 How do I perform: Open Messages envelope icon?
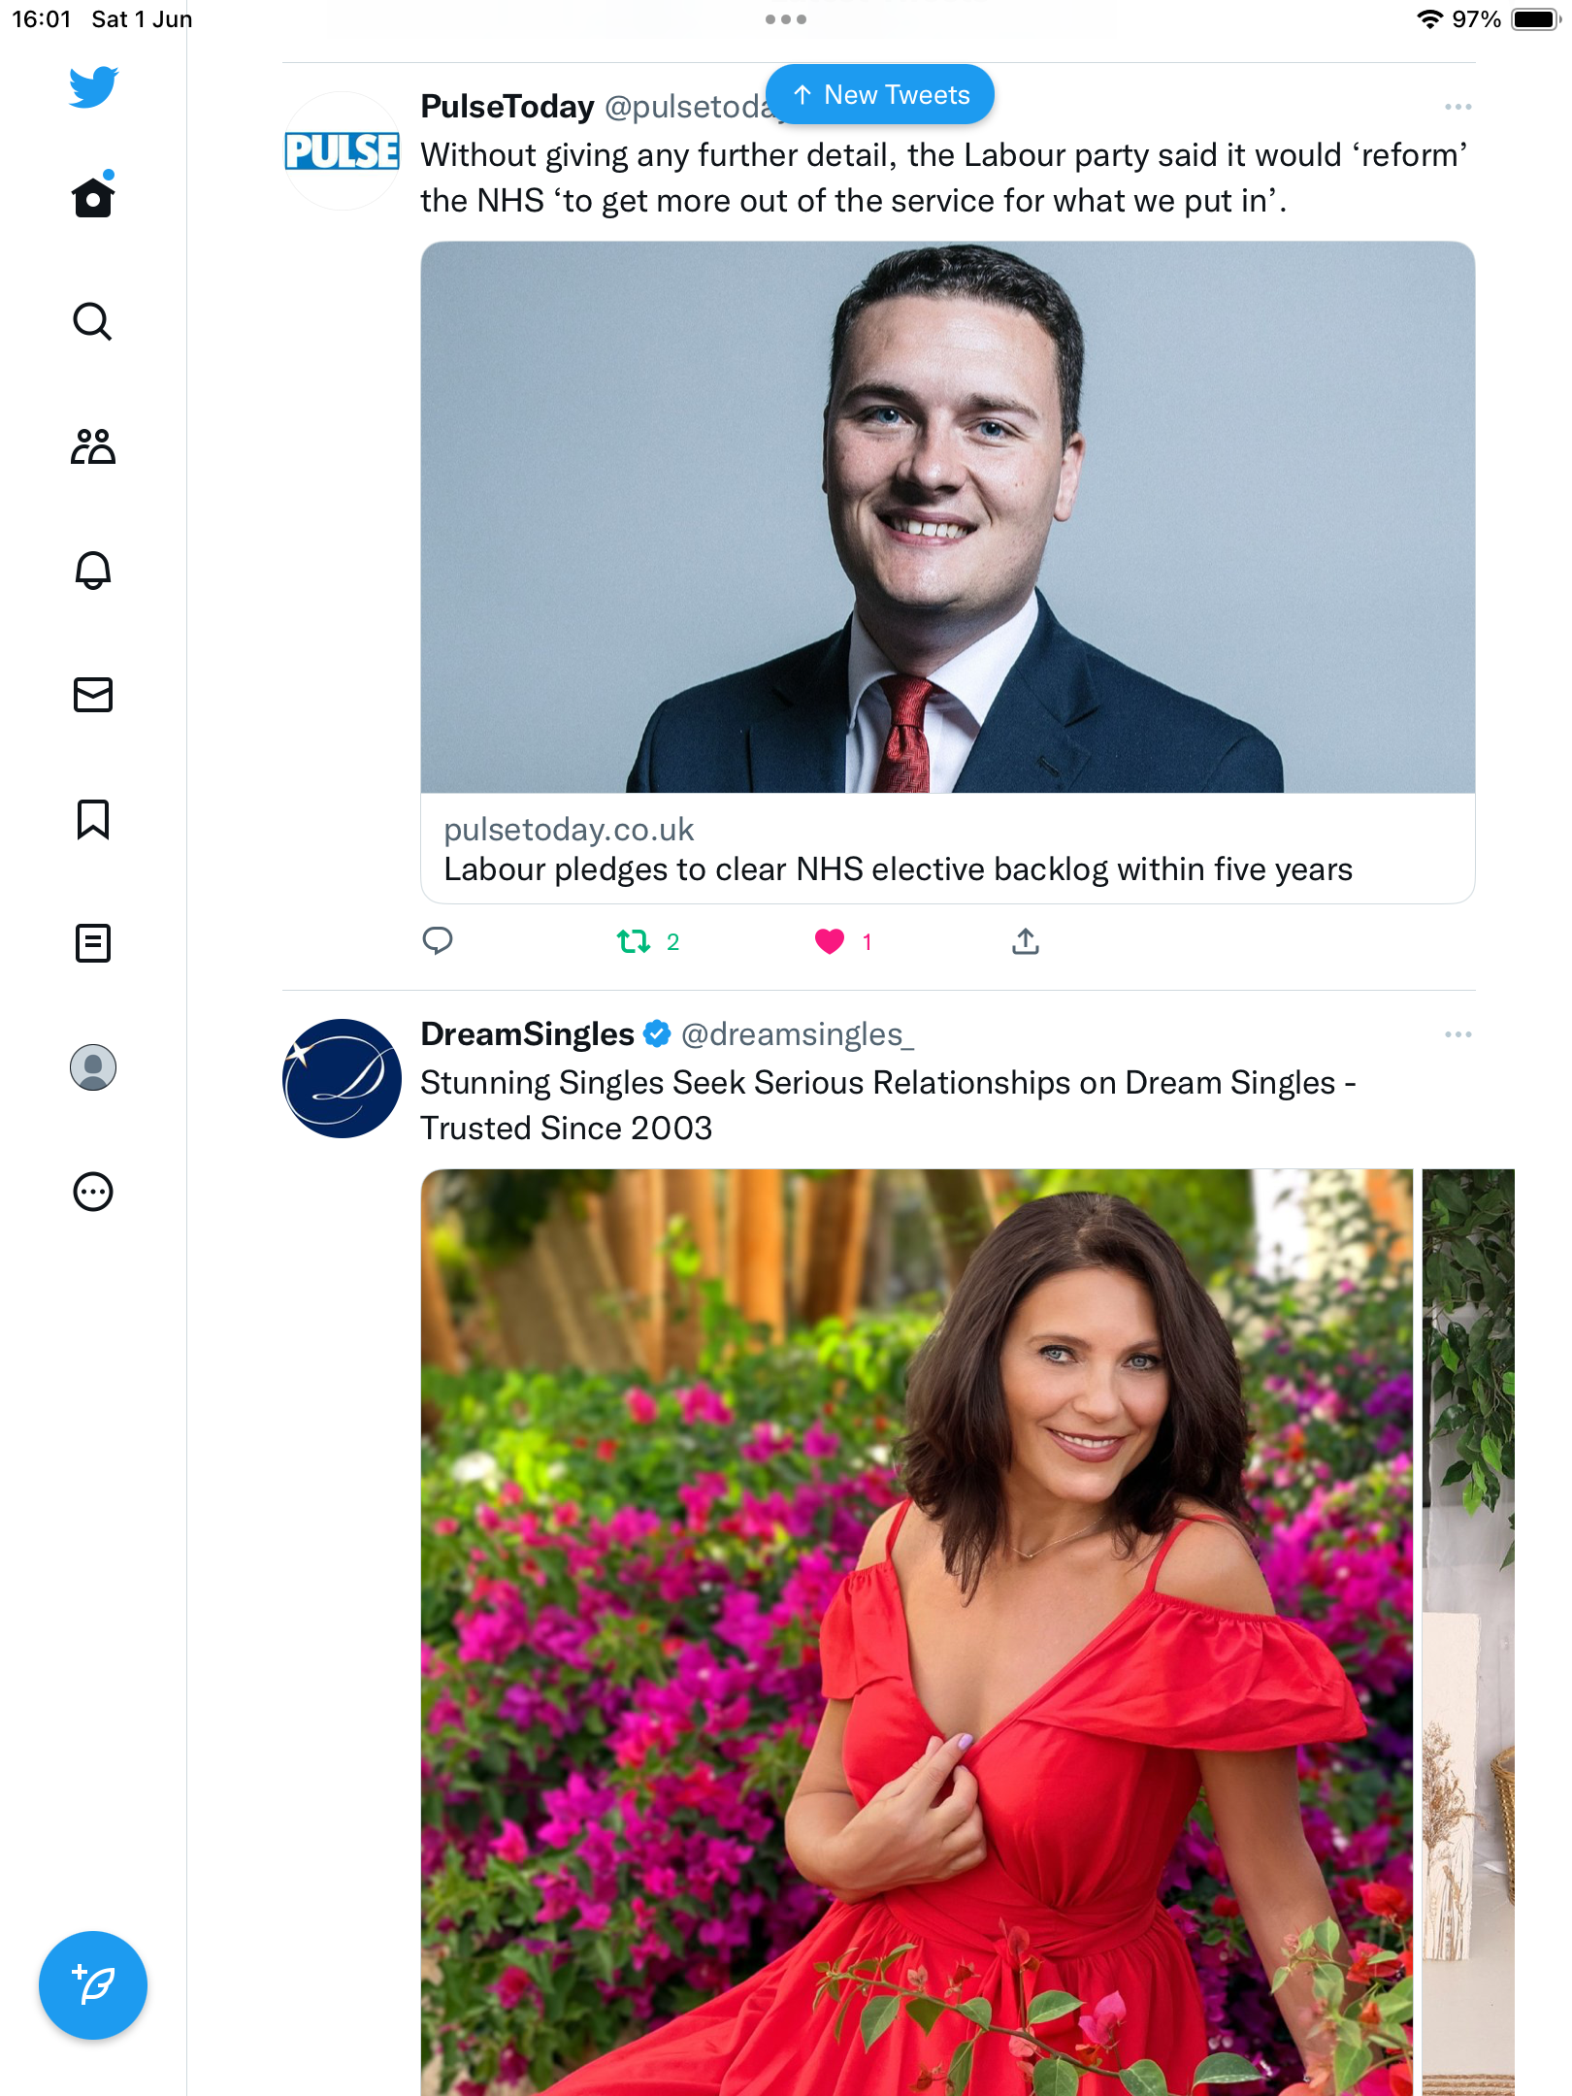(x=93, y=694)
